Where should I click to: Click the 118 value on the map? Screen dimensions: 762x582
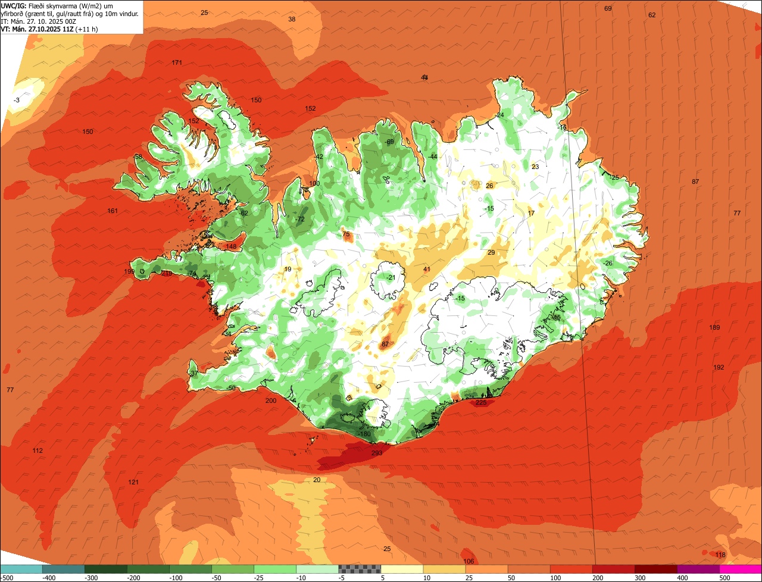pyautogui.click(x=720, y=555)
